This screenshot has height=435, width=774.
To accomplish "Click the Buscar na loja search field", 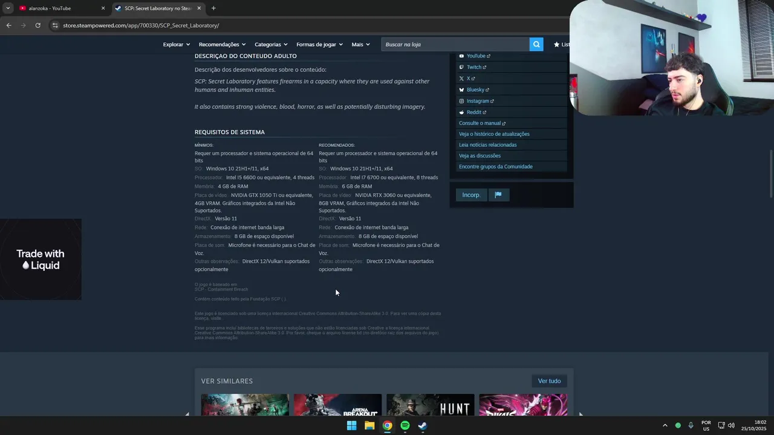I will (455, 44).
